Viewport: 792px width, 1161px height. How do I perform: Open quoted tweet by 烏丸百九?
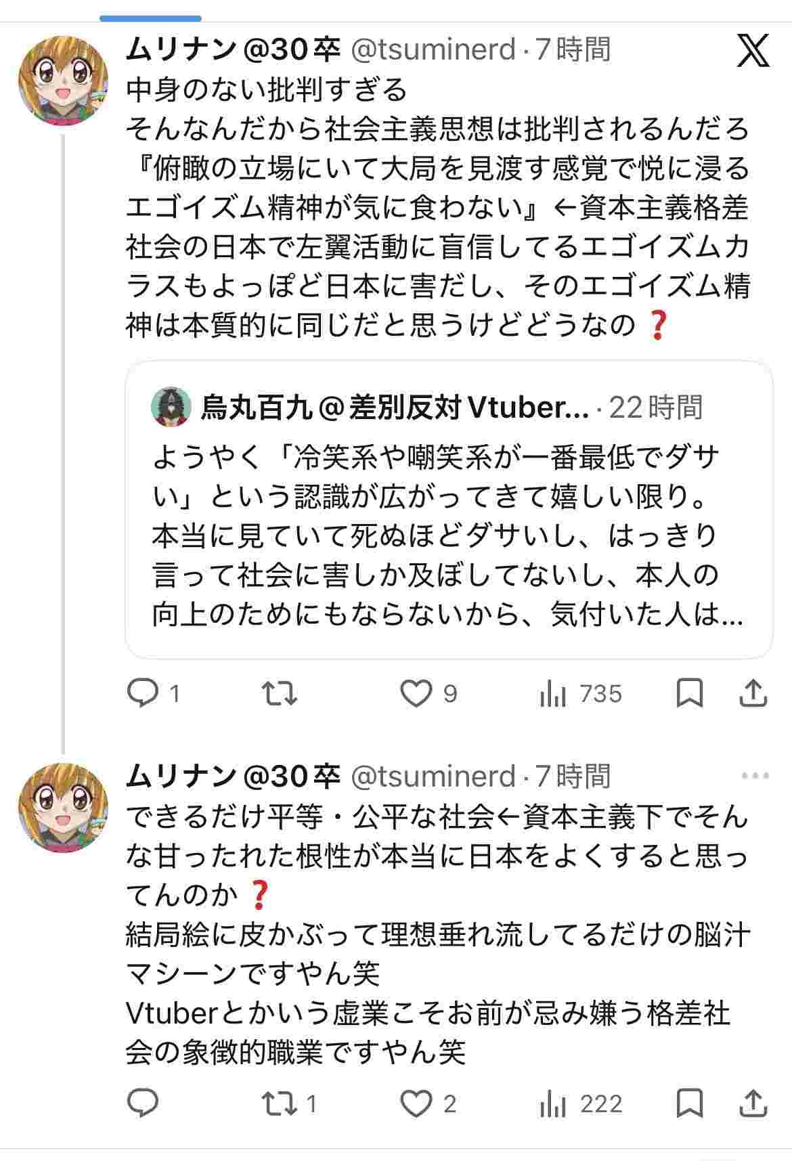click(x=448, y=535)
